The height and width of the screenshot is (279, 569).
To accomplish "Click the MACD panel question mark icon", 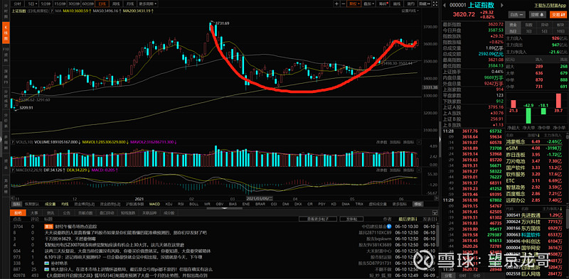I will (13, 169).
